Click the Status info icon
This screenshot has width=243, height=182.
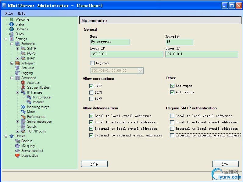coord(12,24)
